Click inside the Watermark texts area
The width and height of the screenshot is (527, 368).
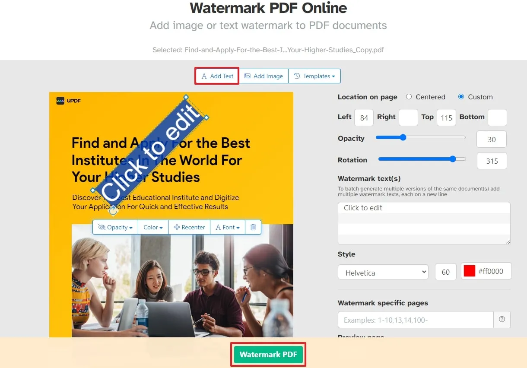pos(424,222)
